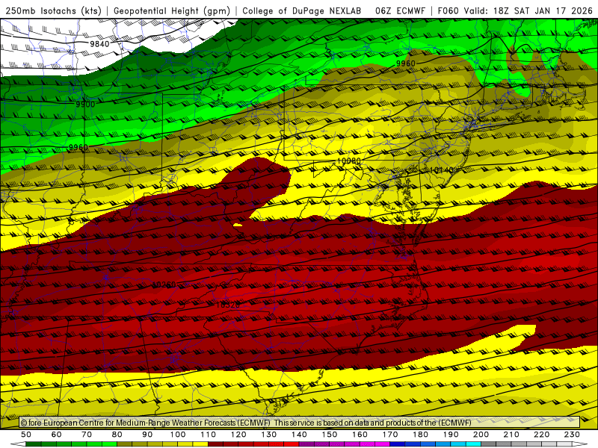Image resolution: width=598 pixels, height=448 pixels.
Task: Click the 200 value on the color scale
Action: 481,435
